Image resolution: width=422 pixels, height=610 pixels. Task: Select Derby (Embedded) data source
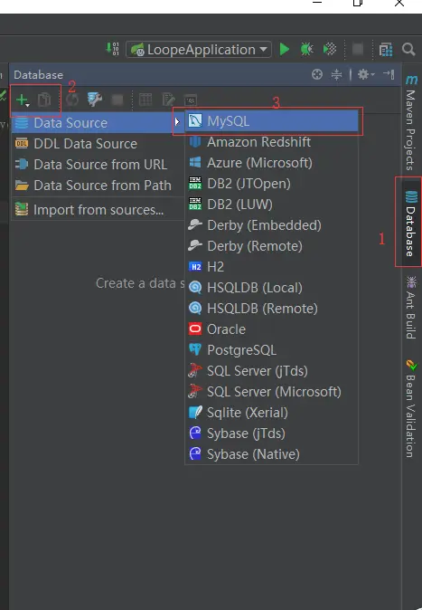pos(272,224)
